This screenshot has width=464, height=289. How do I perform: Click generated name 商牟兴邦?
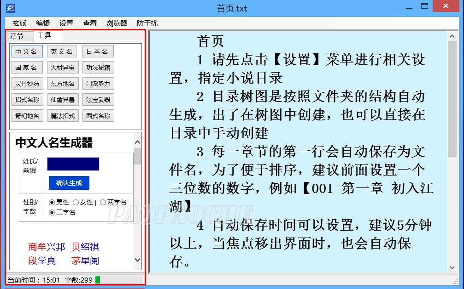click(47, 247)
